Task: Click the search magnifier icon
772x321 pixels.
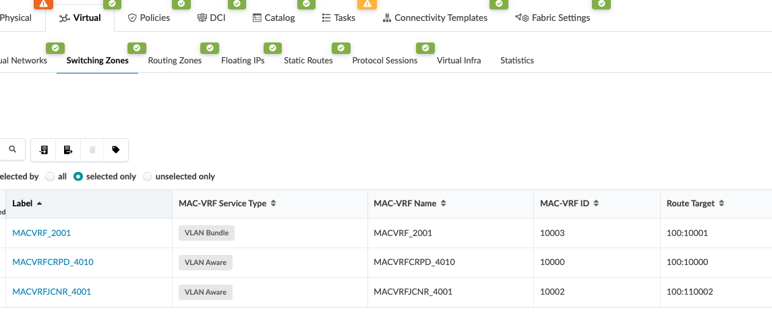Action: pyautogui.click(x=13, y=149)
